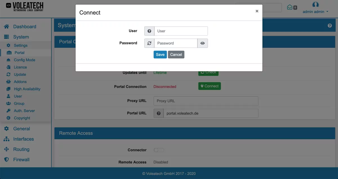Open Config Mode from the sidebar
338x179 pixels.
pos(8,60)
